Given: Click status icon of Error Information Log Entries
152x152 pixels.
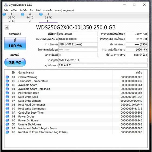Looking at the screenshot, I should tap(7, 132).
